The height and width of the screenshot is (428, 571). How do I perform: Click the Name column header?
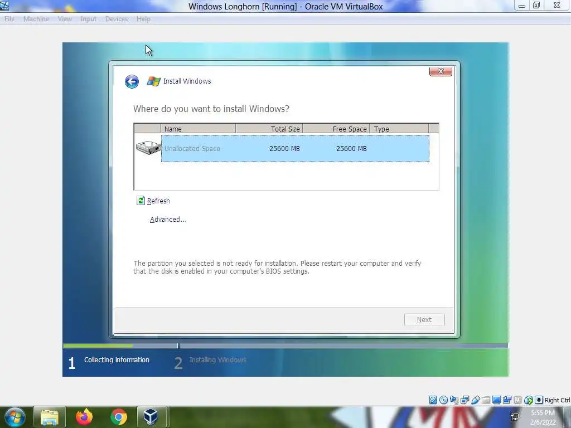[198, 129]
